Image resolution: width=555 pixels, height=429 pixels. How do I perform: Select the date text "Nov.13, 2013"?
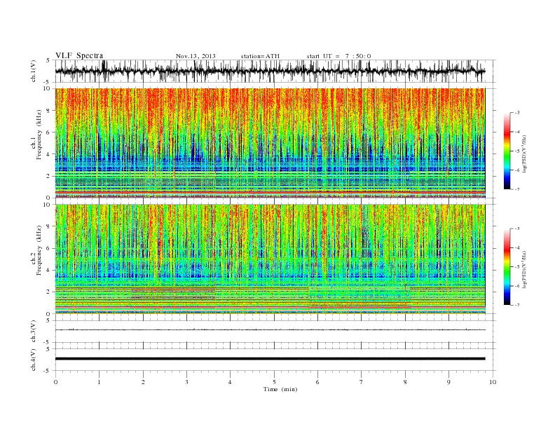(x=196, y=56)
